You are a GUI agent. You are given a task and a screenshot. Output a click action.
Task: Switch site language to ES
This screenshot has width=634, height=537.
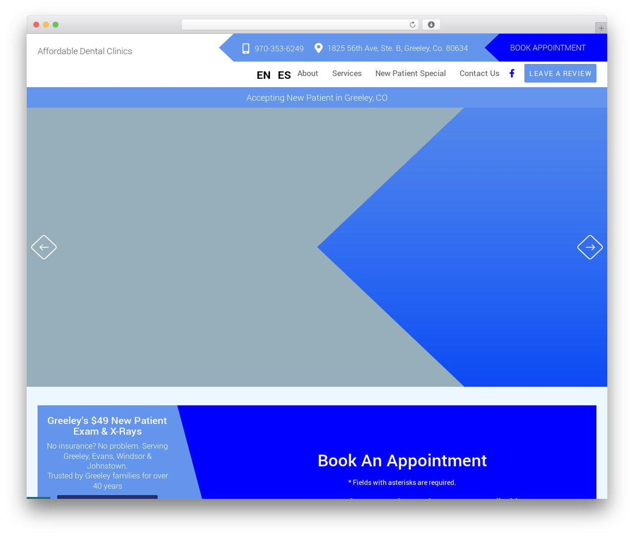click(284, 75)
